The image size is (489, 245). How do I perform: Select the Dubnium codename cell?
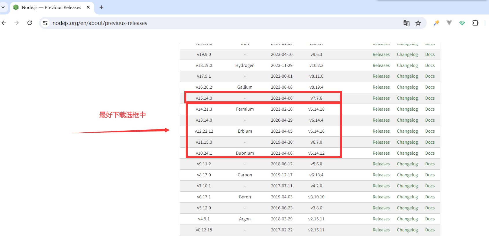(245, 153)
